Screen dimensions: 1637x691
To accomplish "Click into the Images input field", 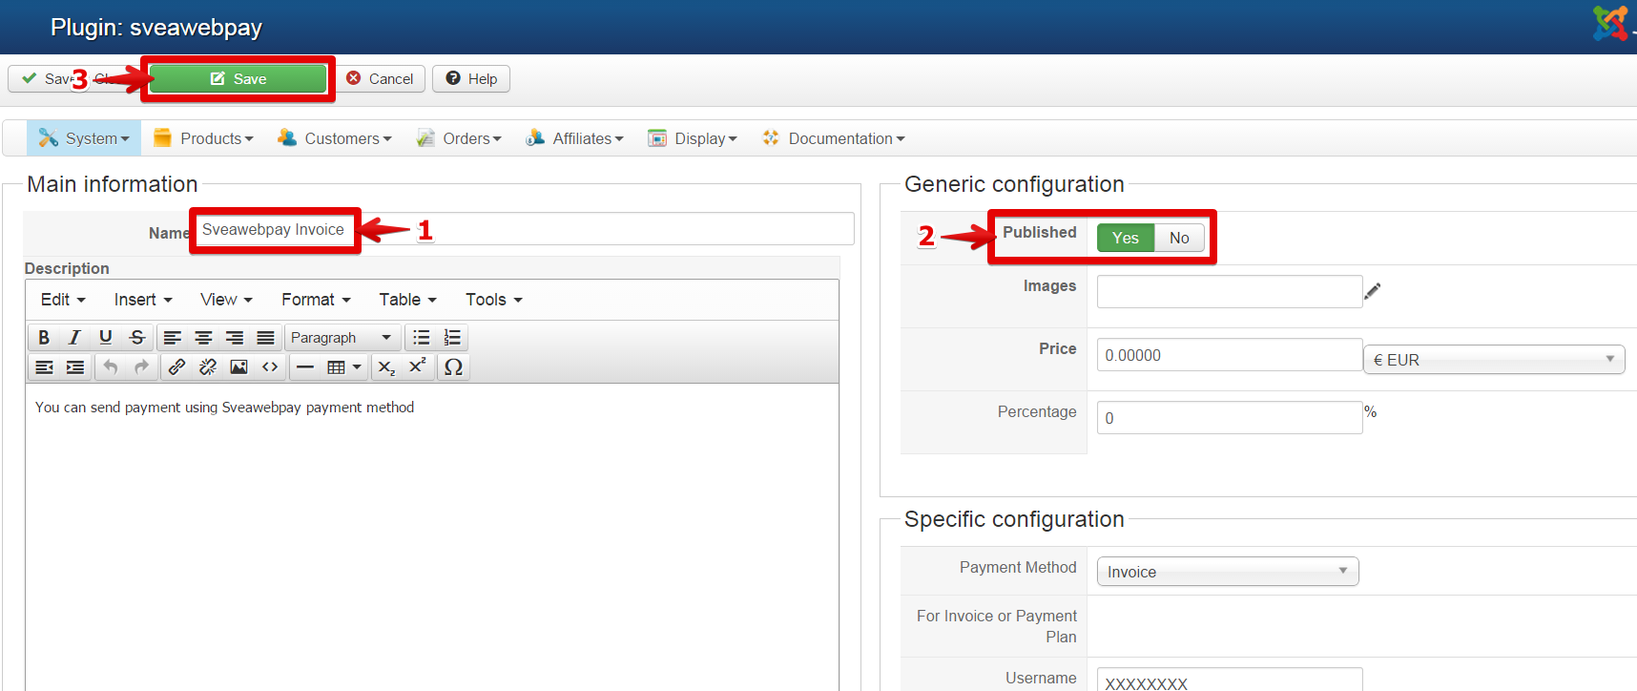I will [1230, 291].
